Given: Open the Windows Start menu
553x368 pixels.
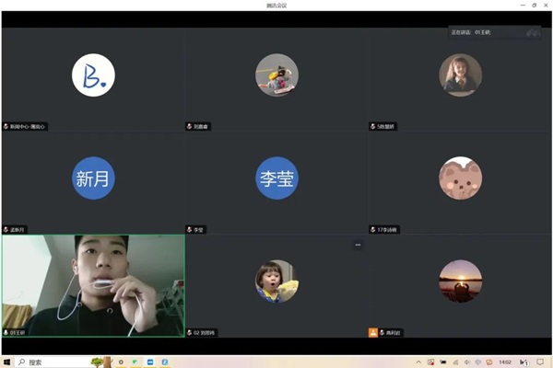Looking at the screenshot, I should 7,362.
